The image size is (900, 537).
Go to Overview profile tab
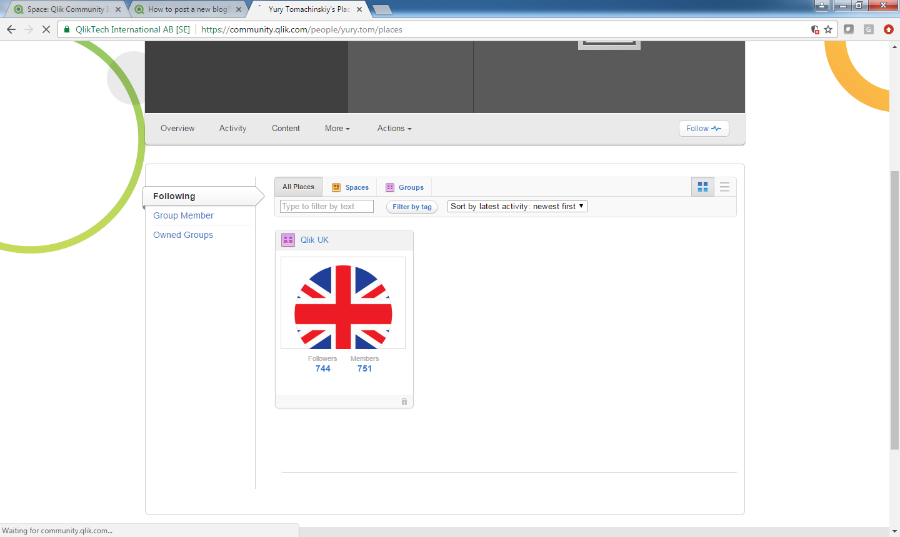pos(177,128)
